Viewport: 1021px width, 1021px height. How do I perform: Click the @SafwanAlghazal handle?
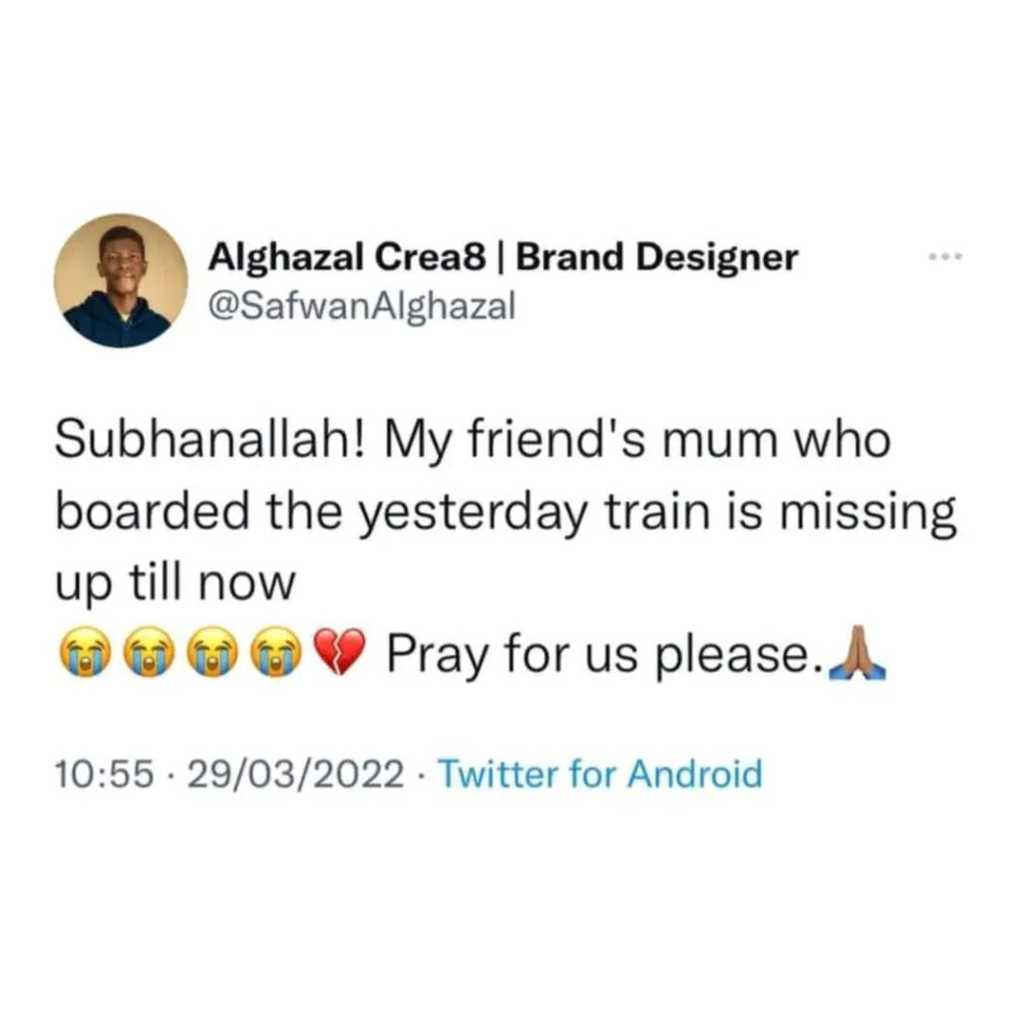click(x=361, y=305)
